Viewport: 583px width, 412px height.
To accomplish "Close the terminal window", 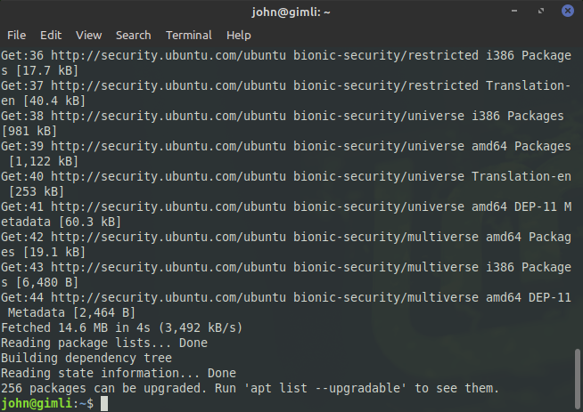I will point(567,11).
